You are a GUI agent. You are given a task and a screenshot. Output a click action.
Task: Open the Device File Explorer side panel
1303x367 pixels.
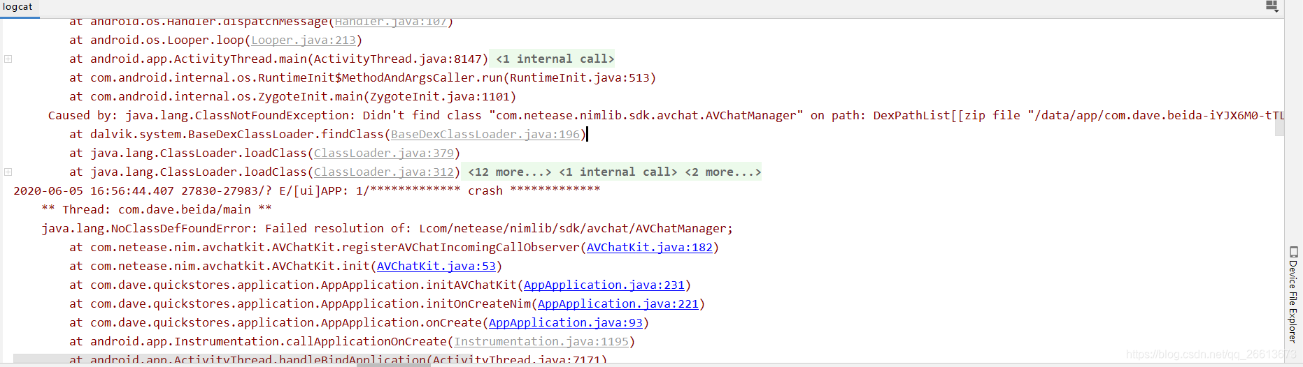tap(1293, 294)
